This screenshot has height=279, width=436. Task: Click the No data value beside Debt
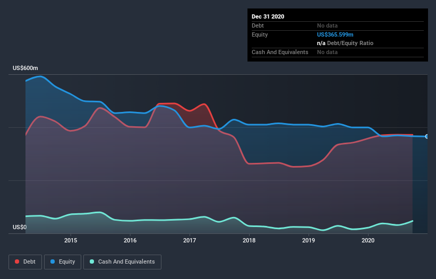point(327,25)
